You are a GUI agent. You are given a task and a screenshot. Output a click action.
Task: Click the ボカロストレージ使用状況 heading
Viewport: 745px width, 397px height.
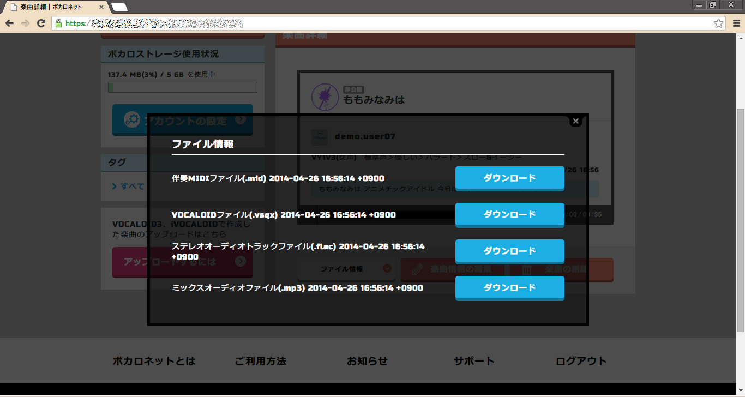(x=163, y=54)
